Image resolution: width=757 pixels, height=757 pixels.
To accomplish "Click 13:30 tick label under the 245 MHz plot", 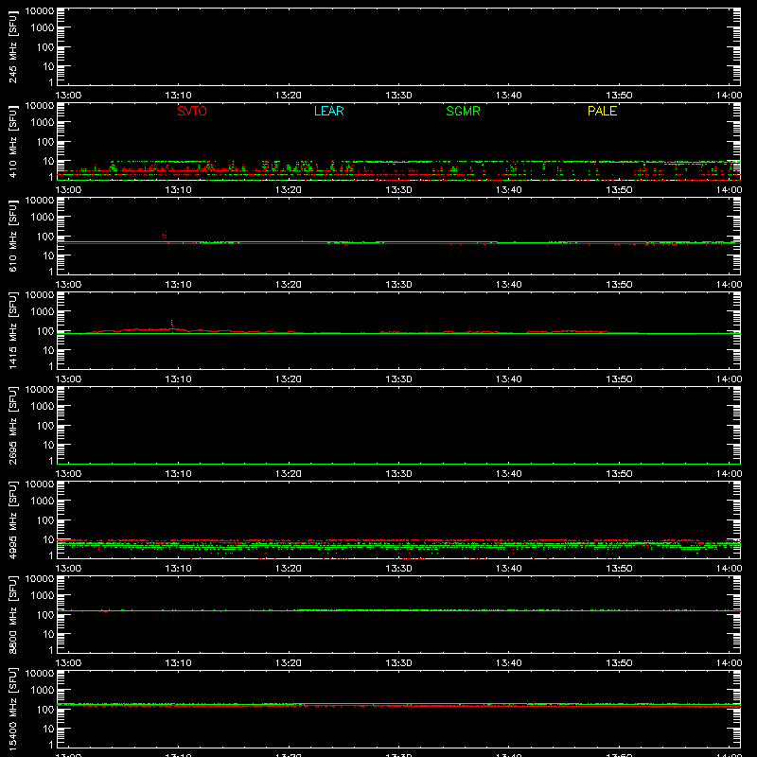I will [x=398, y=96].
